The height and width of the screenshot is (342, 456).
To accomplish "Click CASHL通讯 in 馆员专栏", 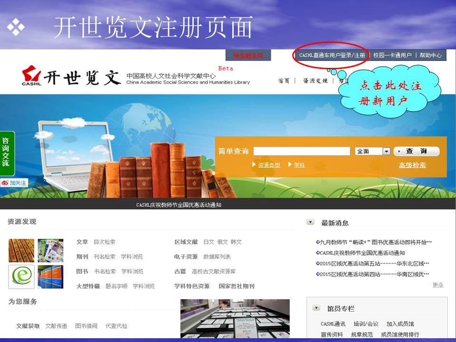I will coord(333,323).
